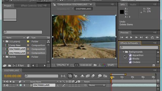
Task: Show channel and color management icon
Action: coord(104,65)
